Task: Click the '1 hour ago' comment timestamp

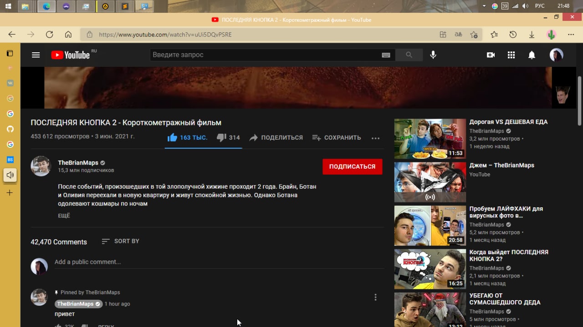Action: 118,304
